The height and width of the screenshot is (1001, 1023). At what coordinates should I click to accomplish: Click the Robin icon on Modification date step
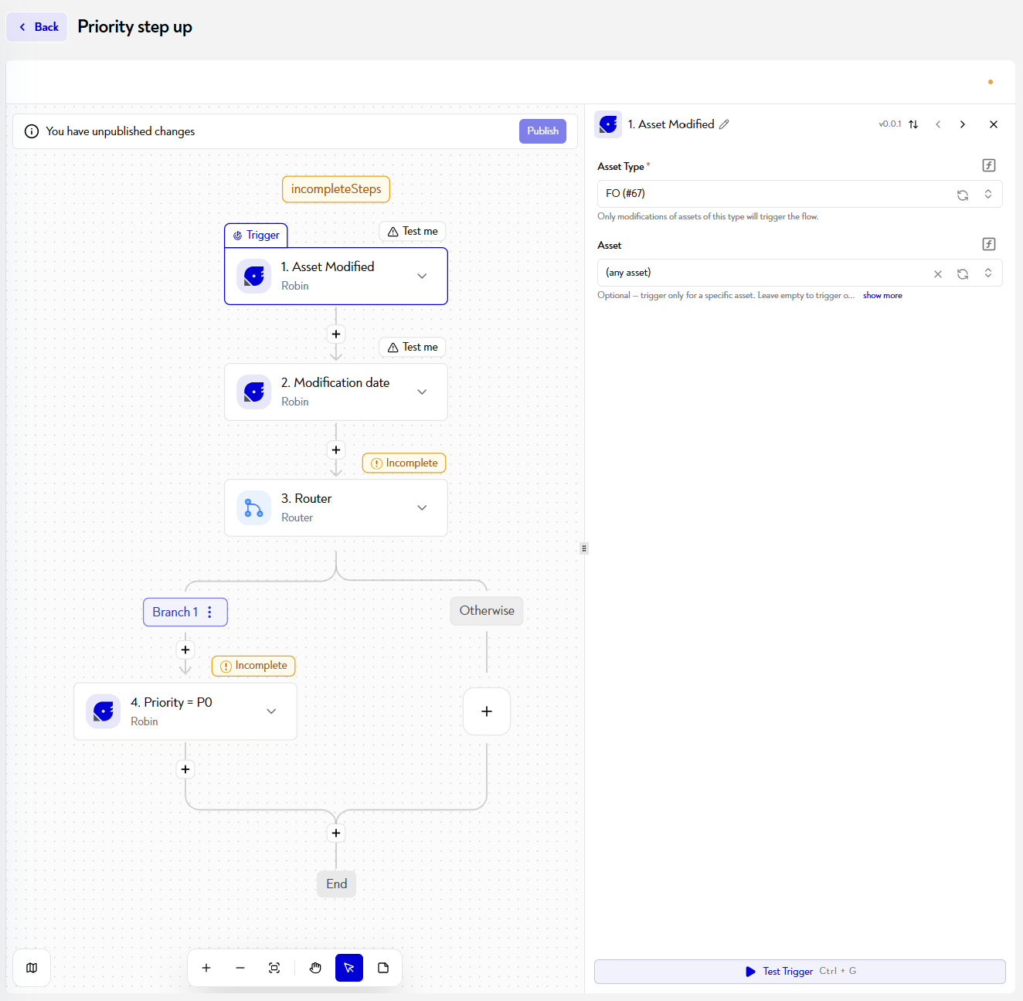click(253, 392)
